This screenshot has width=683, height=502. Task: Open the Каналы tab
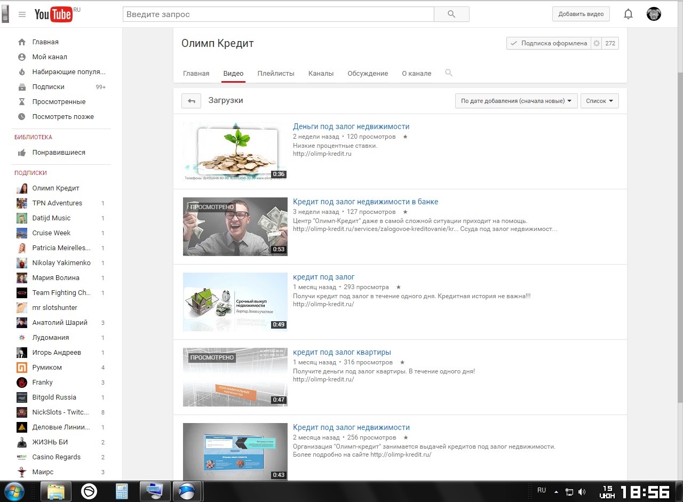[321, 74]
